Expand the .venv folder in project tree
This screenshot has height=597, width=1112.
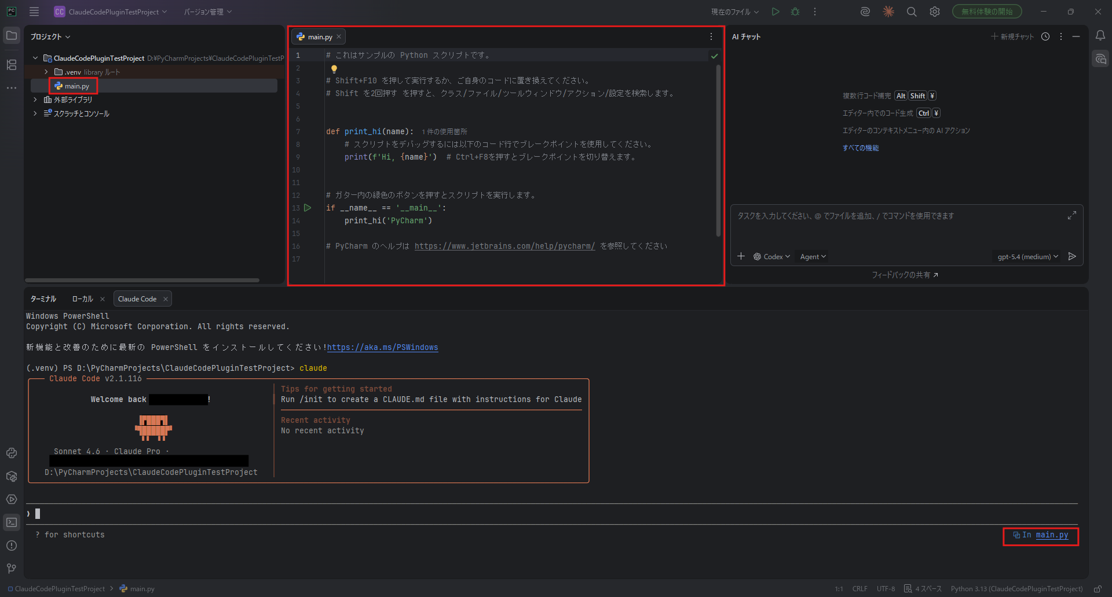coord(46,72)
